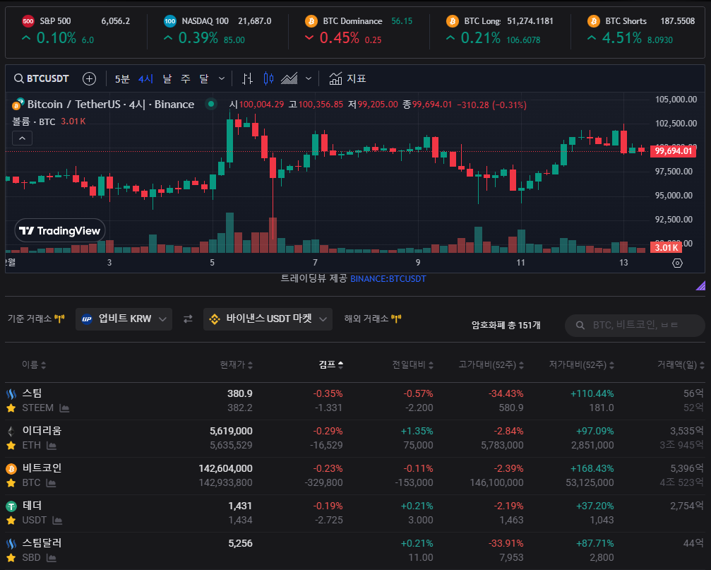Click the 해외 거래소 signal icon

pyautogui.click(x=396, y=319)
